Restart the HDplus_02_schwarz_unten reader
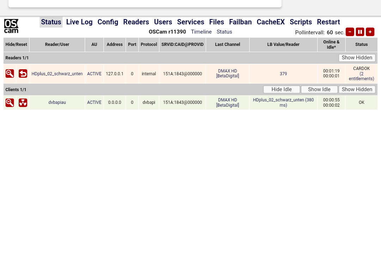The height and width of the screenshot is (272, 381). pos(23,73)
